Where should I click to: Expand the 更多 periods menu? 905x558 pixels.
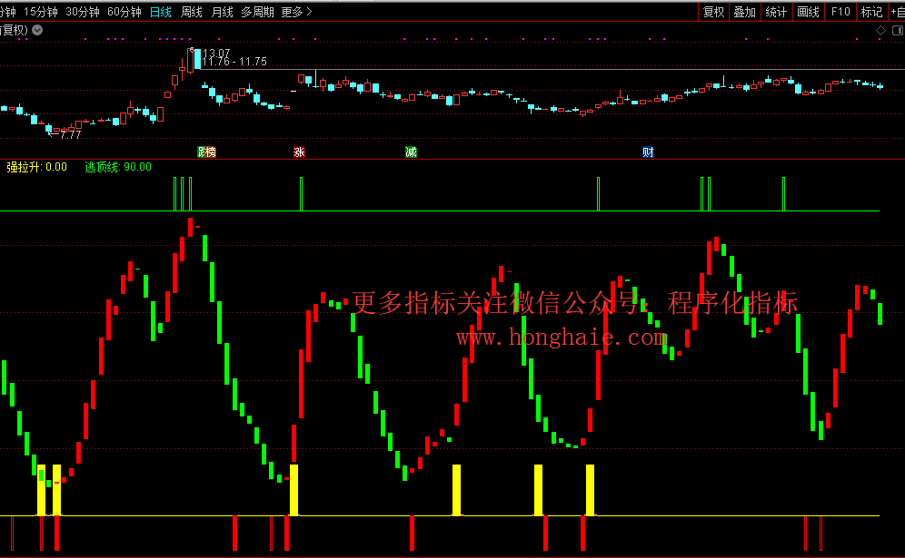click(296, 12)
